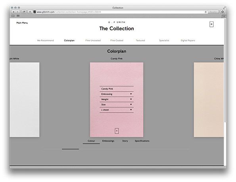Reload the page with the refresh icon
Viewport: 236px width, 182px height.
(x=205, y=12)
